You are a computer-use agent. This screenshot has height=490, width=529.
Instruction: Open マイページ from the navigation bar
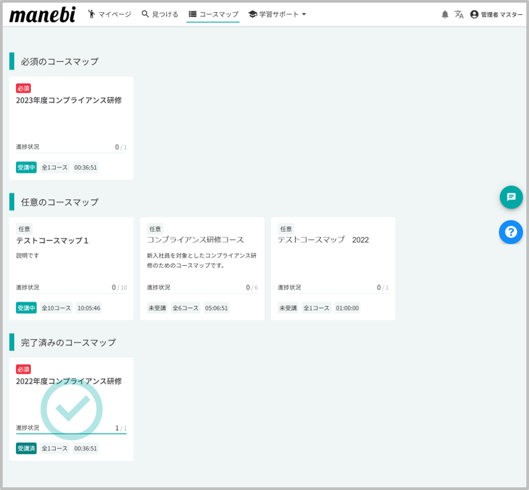pyautogui.click(x=109, y=14)
